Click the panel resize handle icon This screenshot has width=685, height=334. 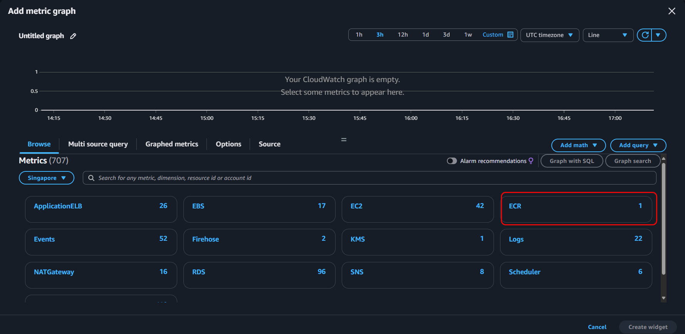(344, 139)
